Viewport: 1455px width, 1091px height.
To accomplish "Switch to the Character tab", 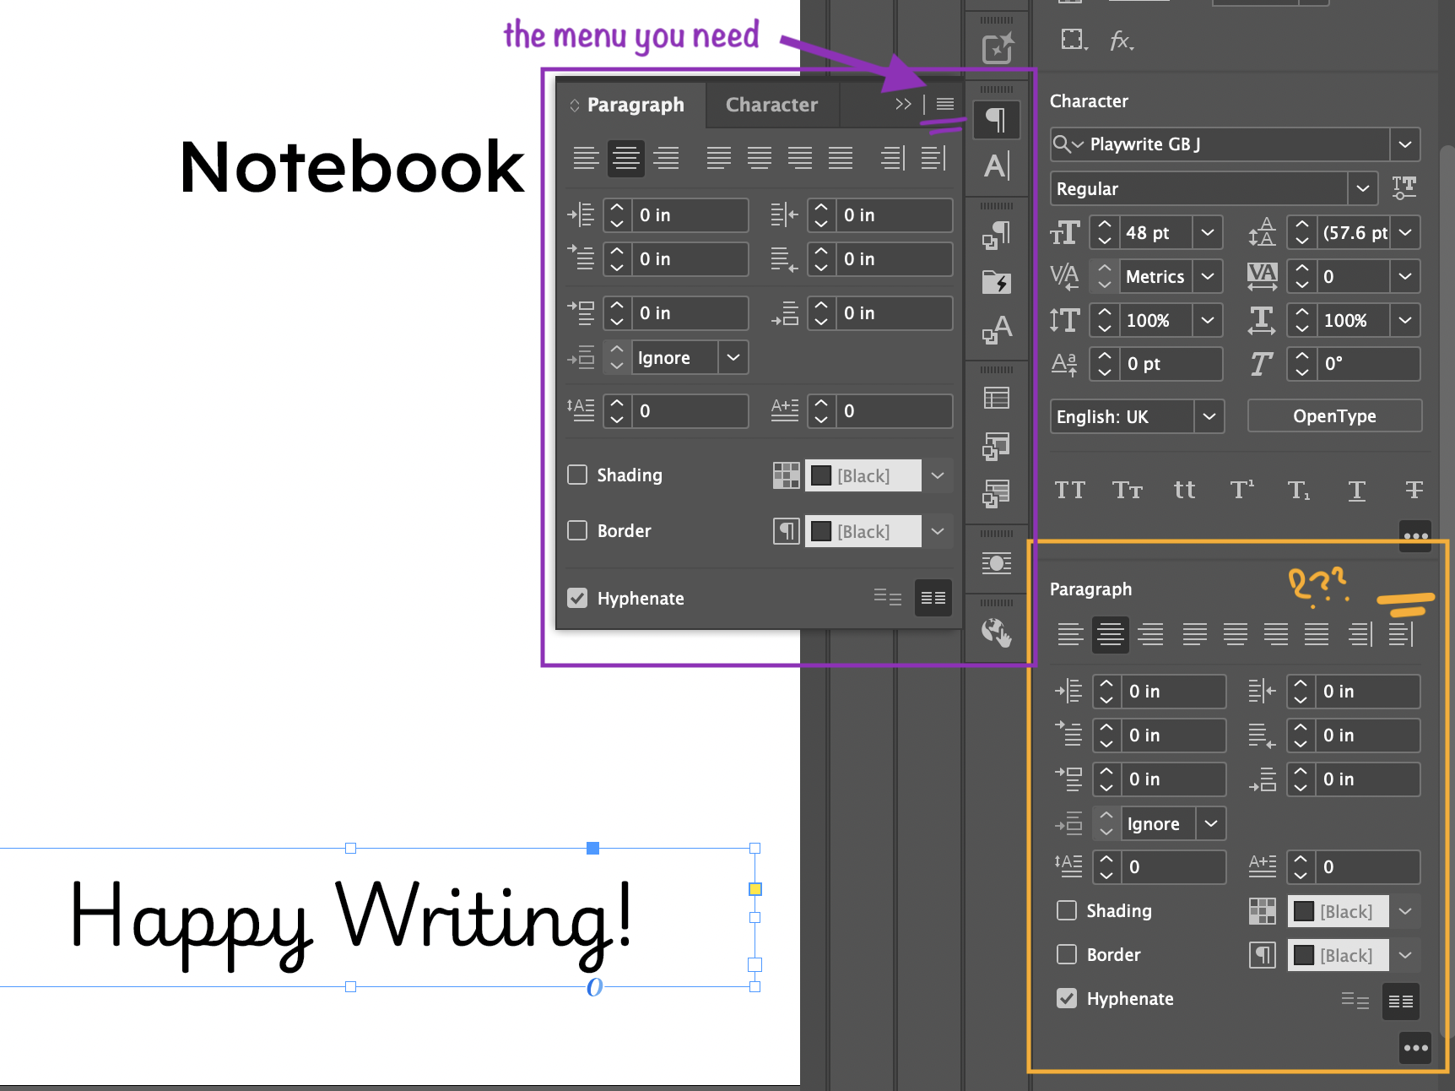I will [x=771, y=105].
